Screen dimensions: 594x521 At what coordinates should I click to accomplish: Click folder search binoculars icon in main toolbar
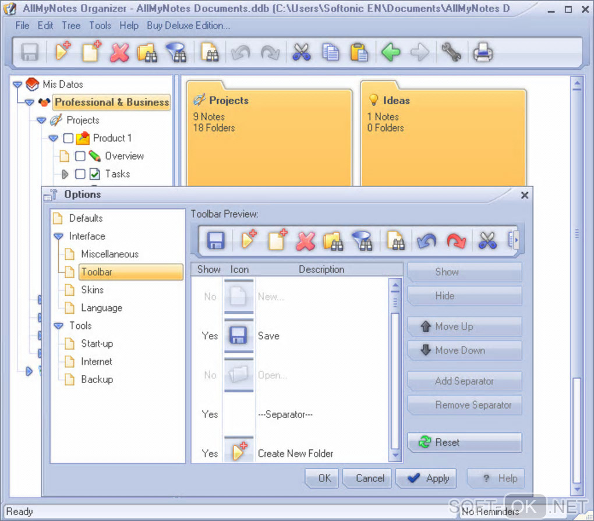coord(147,52)
